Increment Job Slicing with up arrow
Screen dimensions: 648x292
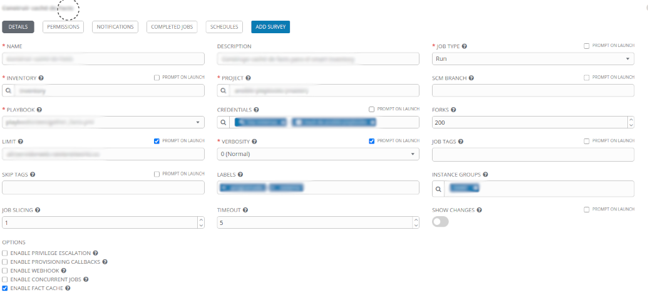201,219
